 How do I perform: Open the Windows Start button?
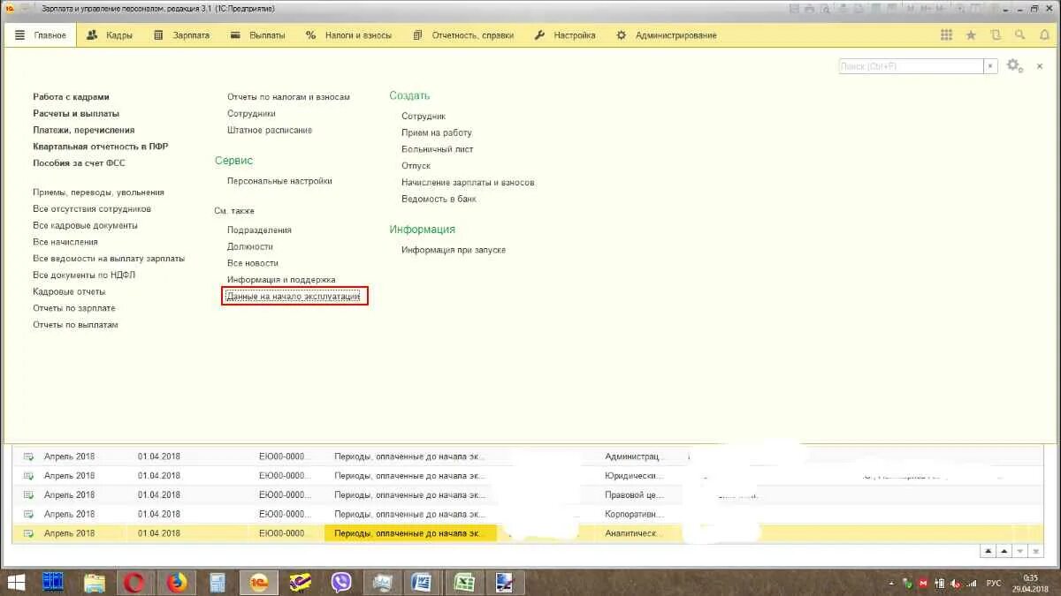coord(16,582)
